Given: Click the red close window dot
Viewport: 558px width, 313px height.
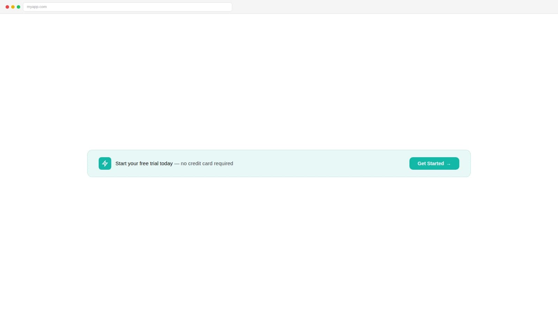Looking at the screenshot, I should 7,7.
